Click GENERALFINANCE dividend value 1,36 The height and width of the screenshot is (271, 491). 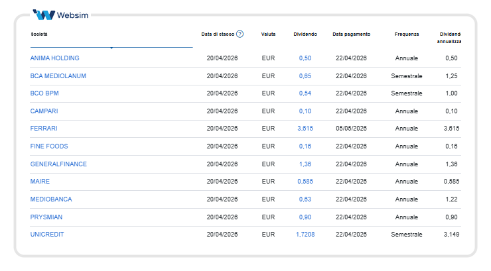305,164
